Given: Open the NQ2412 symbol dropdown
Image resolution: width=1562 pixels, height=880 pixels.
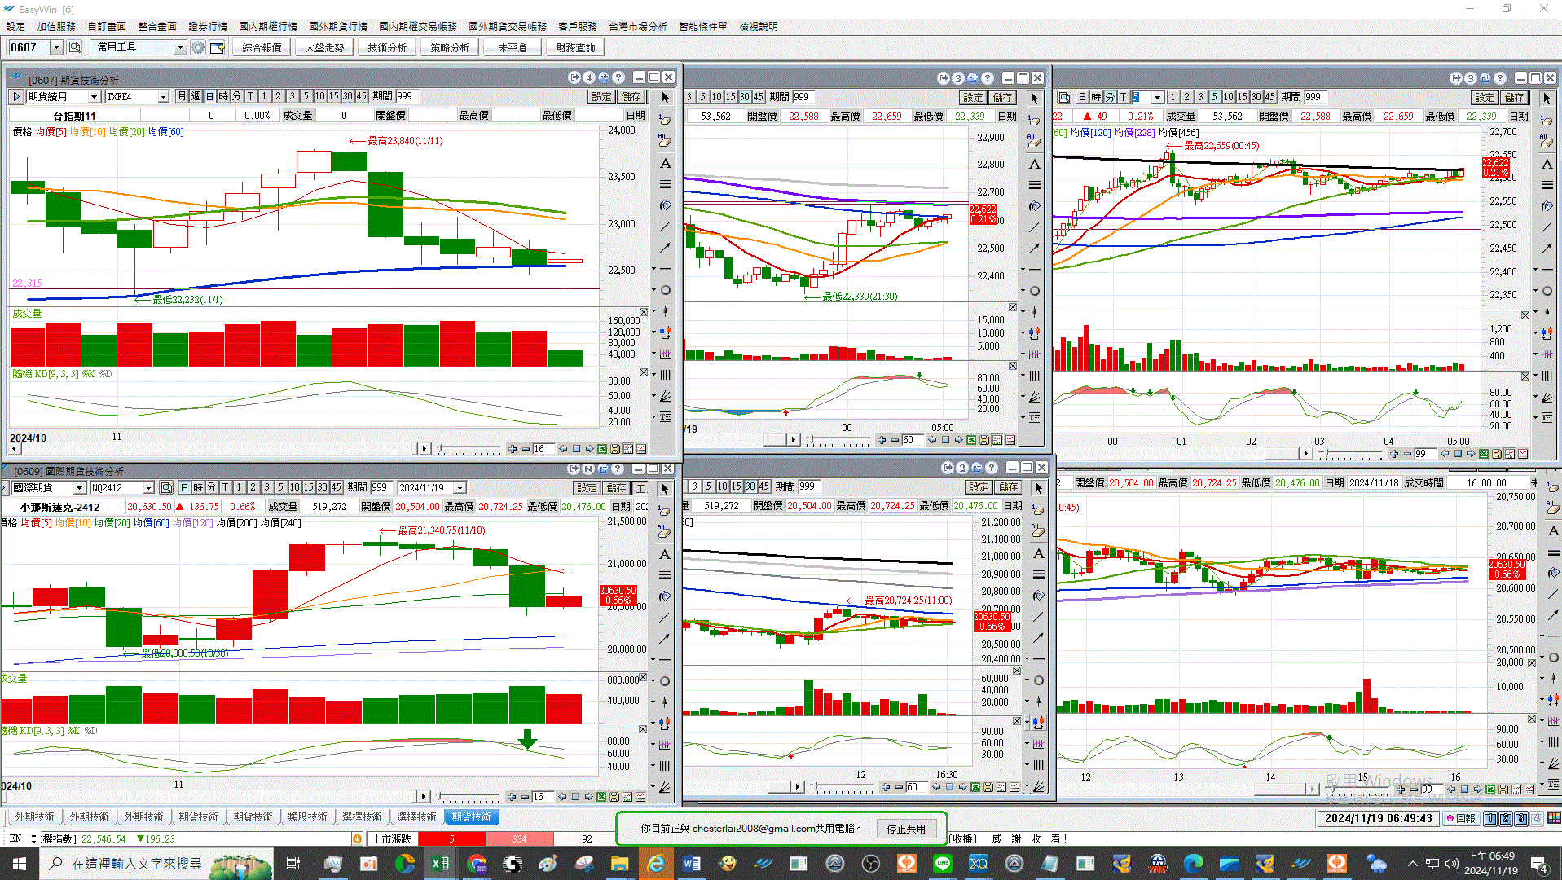Looking at the screenshot, I should click(x=148, y=487).
